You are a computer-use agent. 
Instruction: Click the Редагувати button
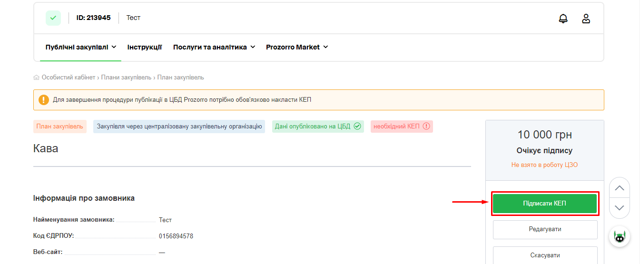pyautogui.click(x=545, y=229)
